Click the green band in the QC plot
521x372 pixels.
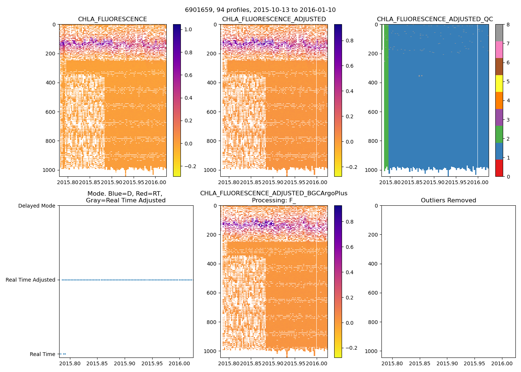tap(386, 97)
